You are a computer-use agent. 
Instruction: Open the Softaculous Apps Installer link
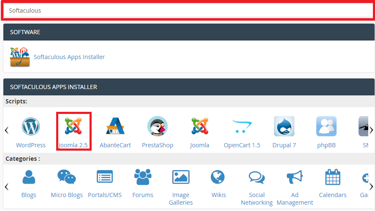69,57
